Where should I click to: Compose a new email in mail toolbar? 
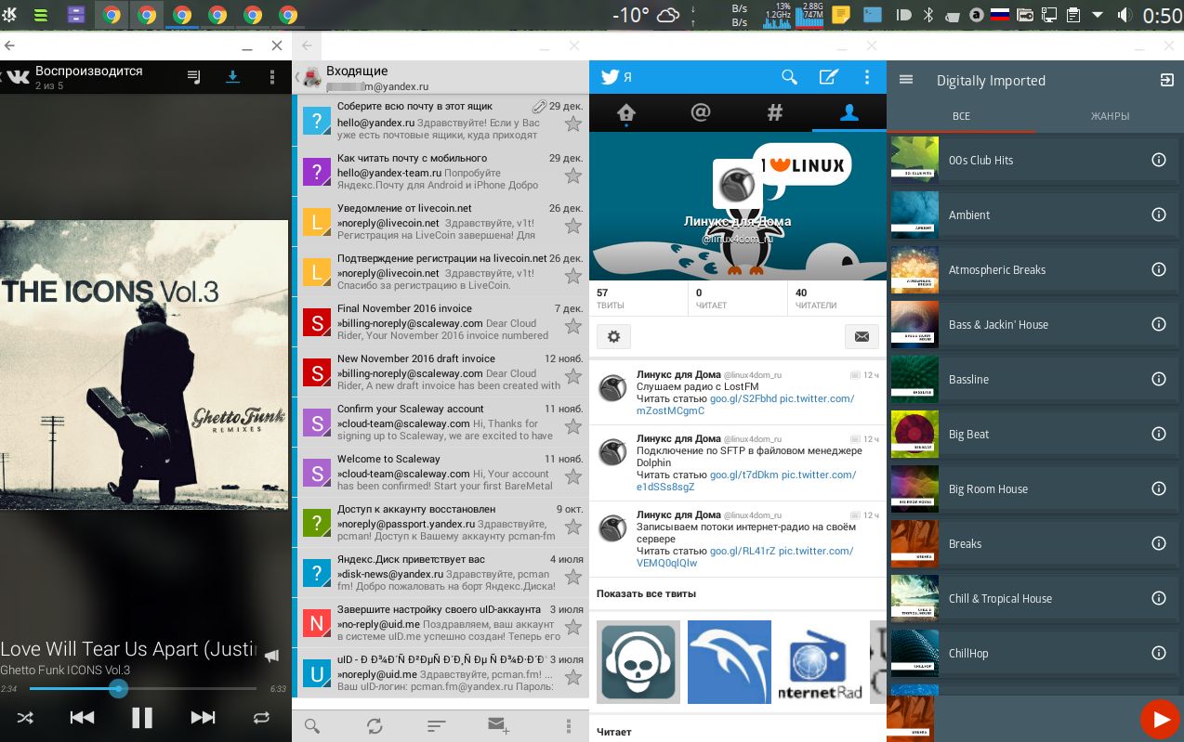pos(498,725)
